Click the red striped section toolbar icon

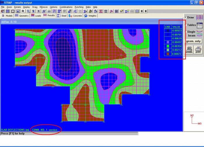pos(101,11)
